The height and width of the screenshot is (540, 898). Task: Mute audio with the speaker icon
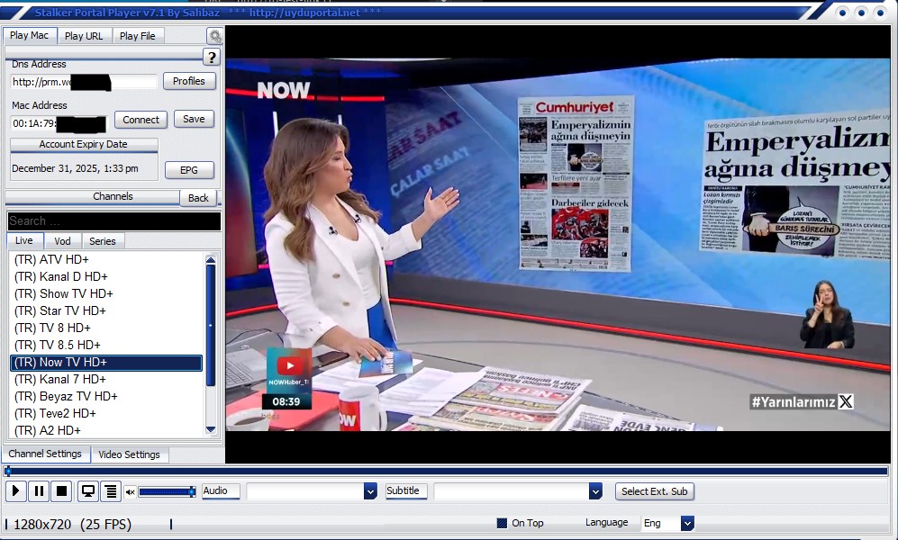point(130,492)
